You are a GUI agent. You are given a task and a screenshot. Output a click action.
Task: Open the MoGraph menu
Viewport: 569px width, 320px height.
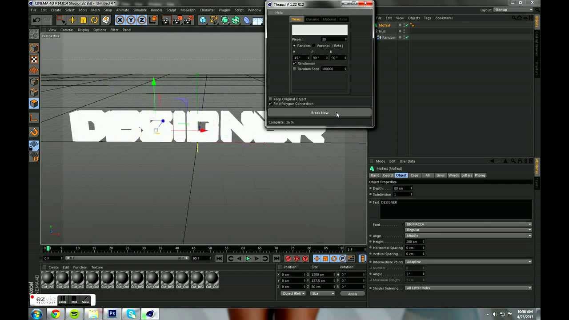pos(188,10)
